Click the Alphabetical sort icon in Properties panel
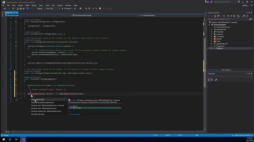The height and width of the screenshot is (142, 254). point(212,80)
